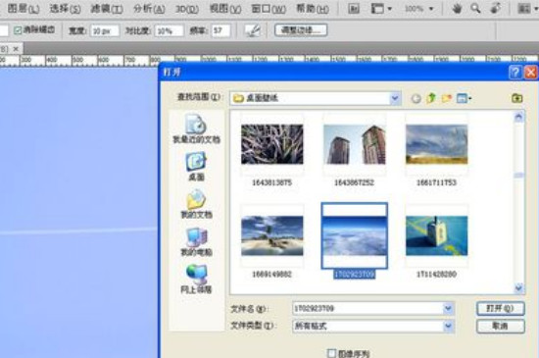Open the Desktop shortcut in places bar
539x358 pixels.
196,167
